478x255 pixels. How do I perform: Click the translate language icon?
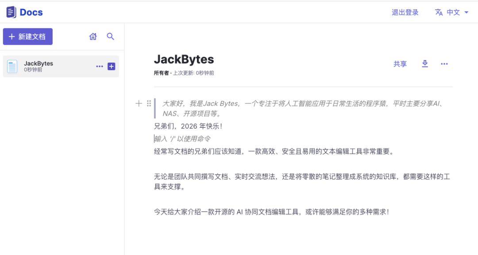point(439,12)
